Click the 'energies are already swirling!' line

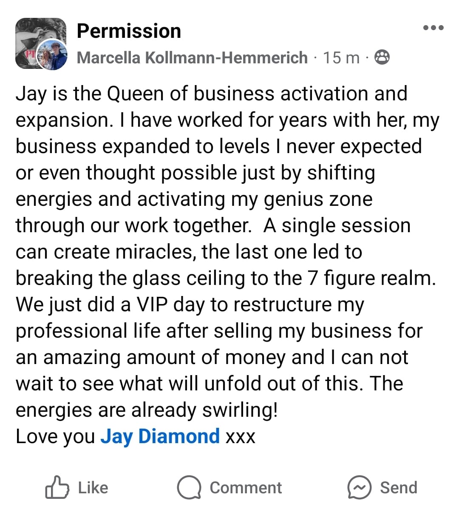point(147,410)
